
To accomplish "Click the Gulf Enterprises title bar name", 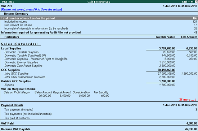I will click(99, 2).
